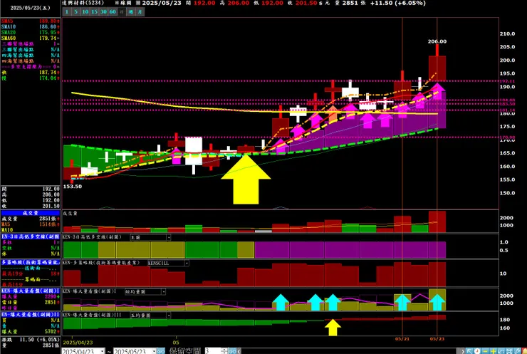This screenshot has width=527, height=354.
Task: Click the 170.98 pink support price label
Action: 507,137
